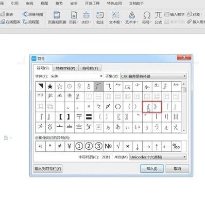Click the 插入到符号栏(Y) button
The width and height of the screenshot is (205, 199).
pos(48,169)
